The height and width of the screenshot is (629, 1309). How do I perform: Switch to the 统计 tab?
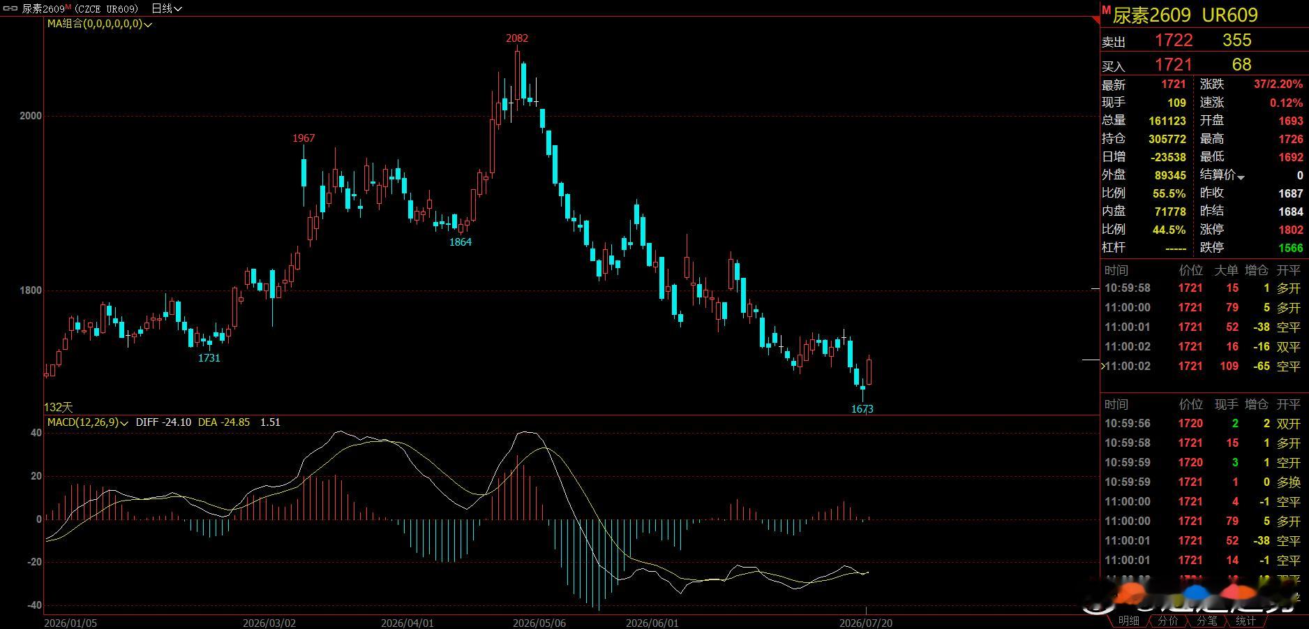1246,621
